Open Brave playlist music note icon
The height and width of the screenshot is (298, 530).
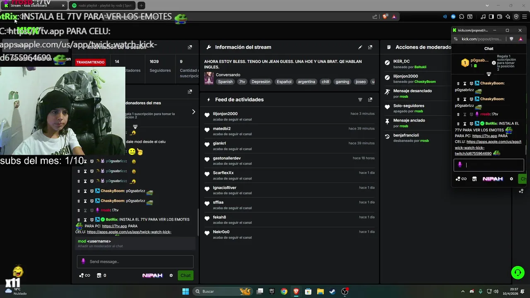(483, 17)
